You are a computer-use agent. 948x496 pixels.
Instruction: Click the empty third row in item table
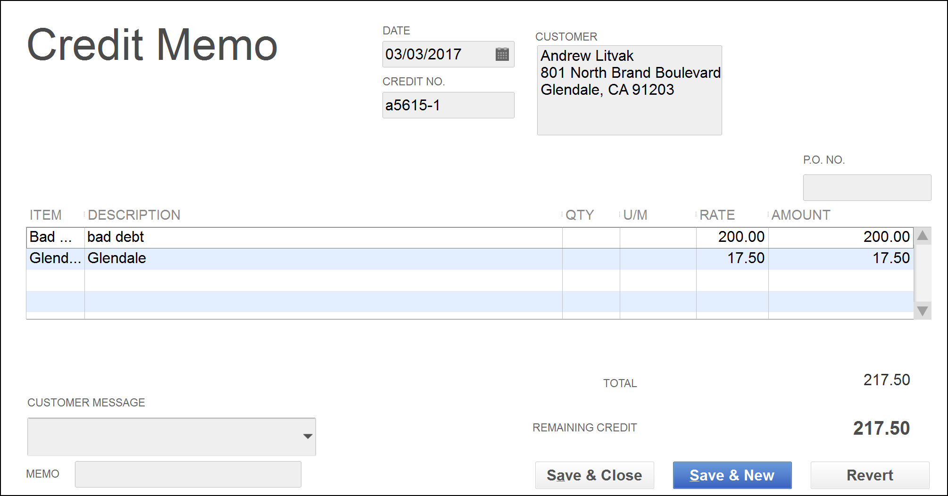470,280
